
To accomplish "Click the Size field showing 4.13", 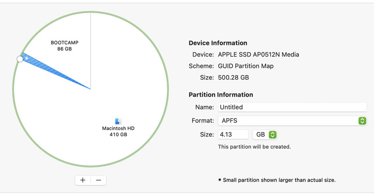I will (x=233, y=134).
